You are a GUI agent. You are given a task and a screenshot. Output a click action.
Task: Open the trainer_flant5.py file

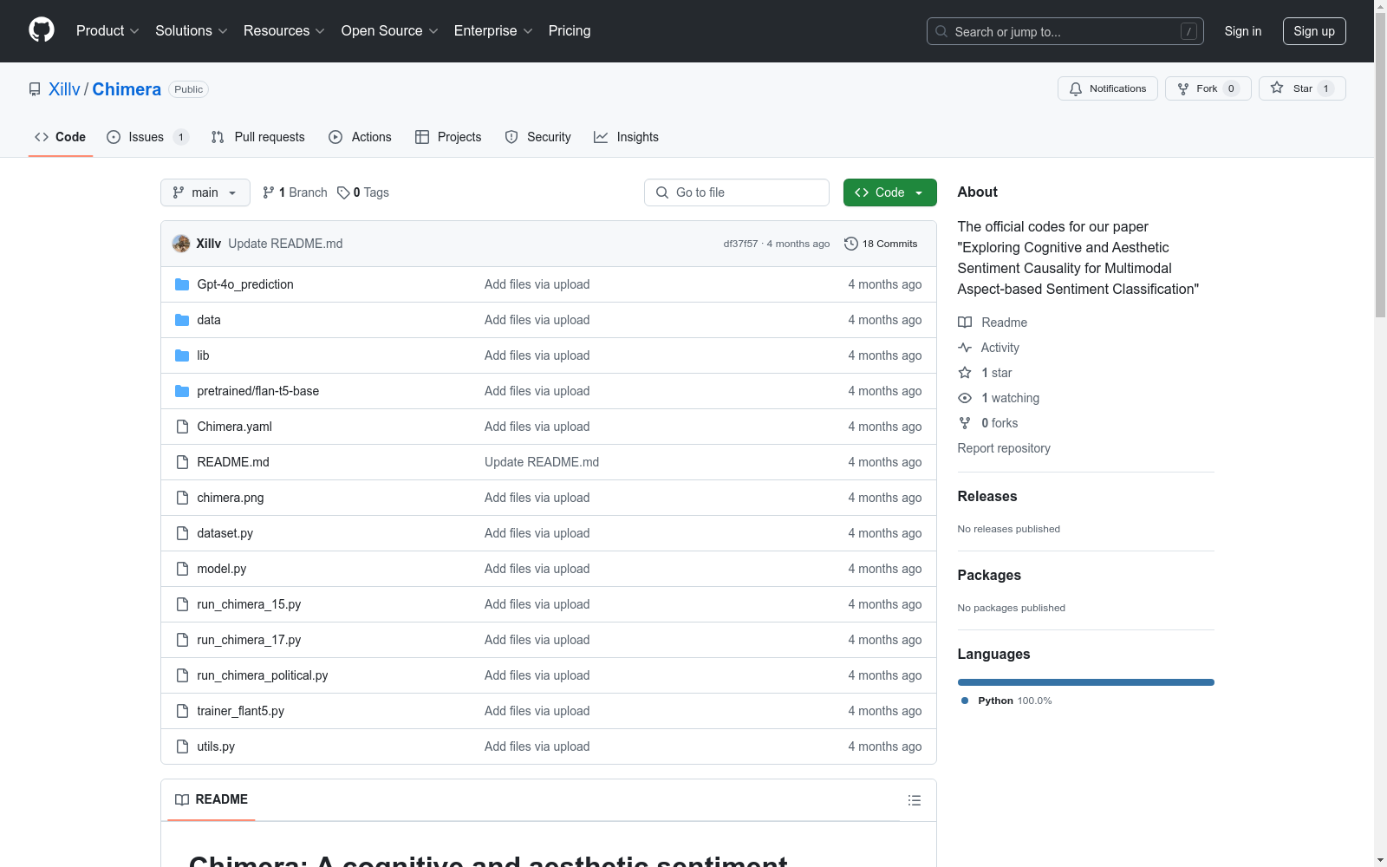point(241,711)
